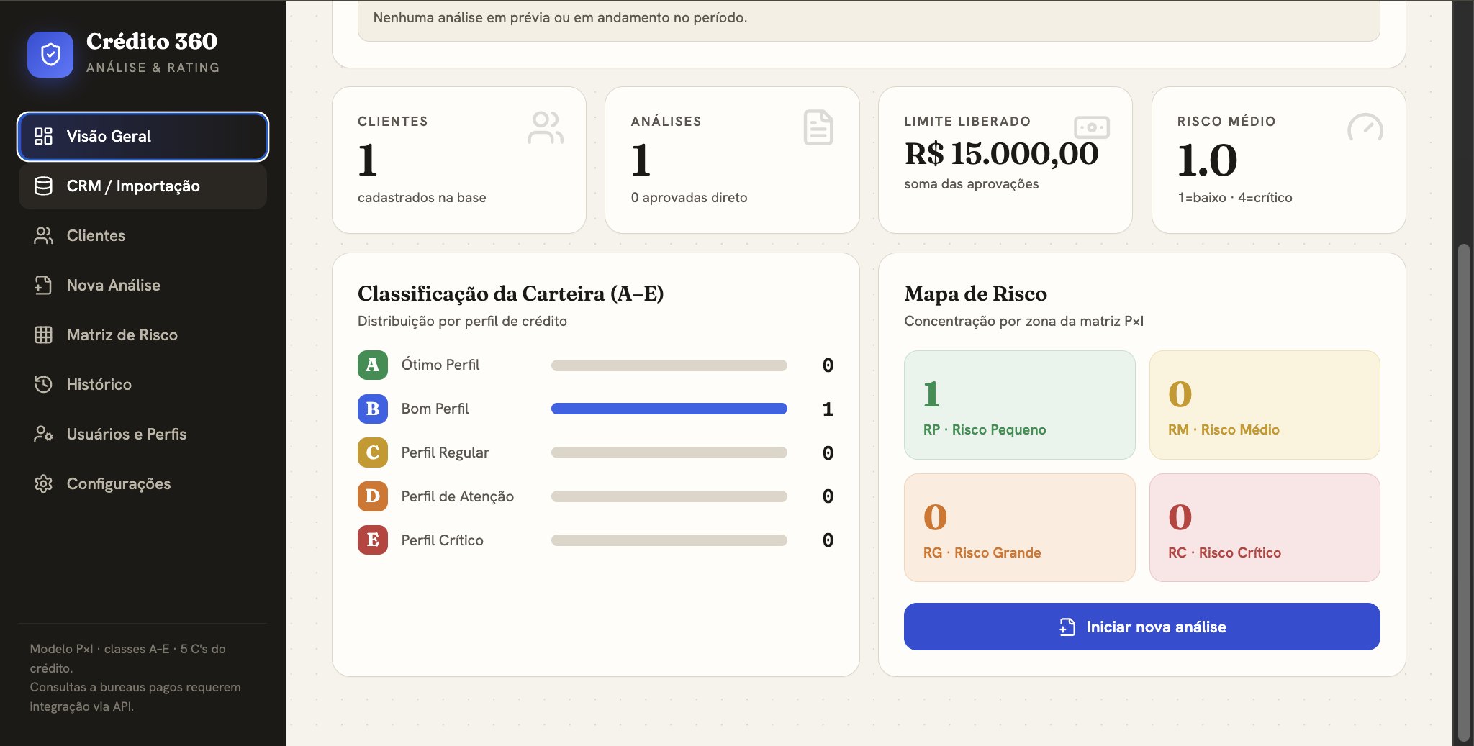The width and height of the screenshot is (1474, 746).
Task: Click the Matriz de Risco table icon
Action: coord(43,335)
